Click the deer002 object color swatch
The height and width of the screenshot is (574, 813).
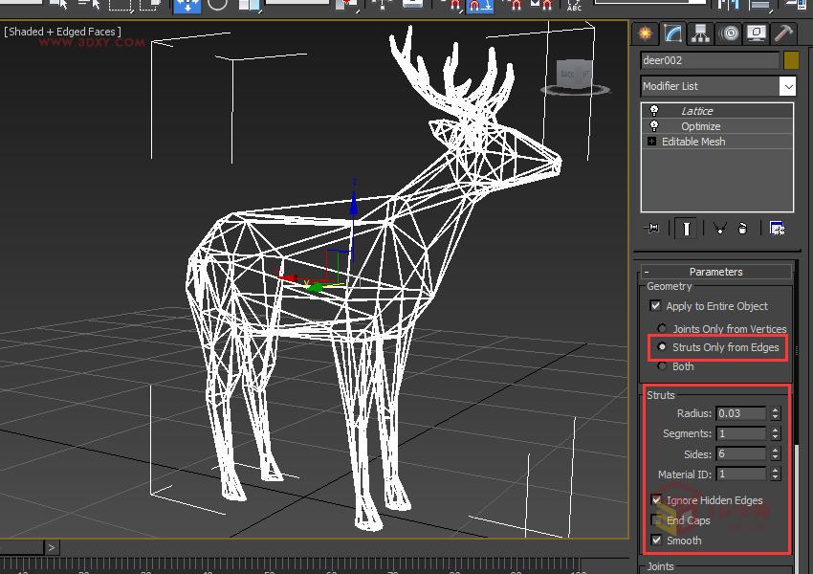click(791, 60)
